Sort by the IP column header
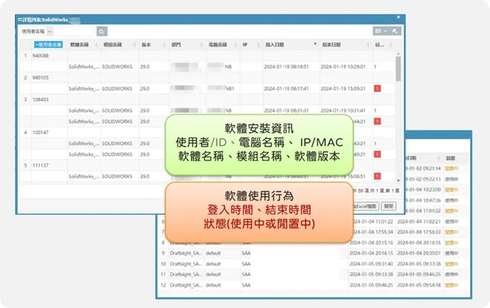The width and height of the screenshot is (490, 308). (245, 45)
